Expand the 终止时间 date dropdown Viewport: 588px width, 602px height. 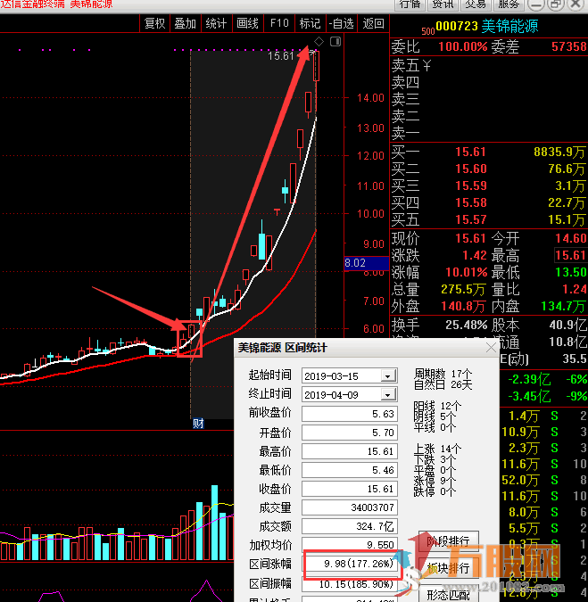[x=388, y=395]
